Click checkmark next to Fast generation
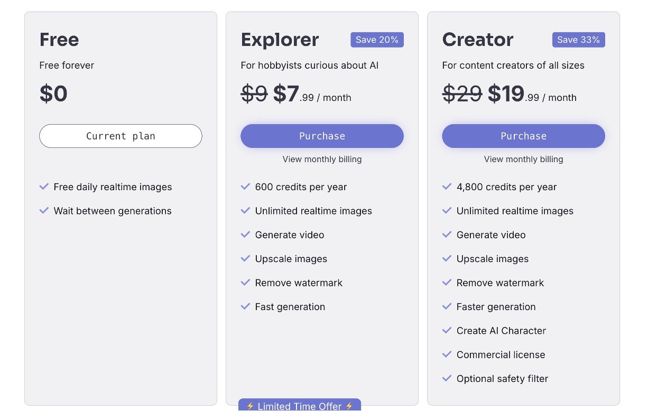Screen dimensions: 648x411 tap(245, 306)
